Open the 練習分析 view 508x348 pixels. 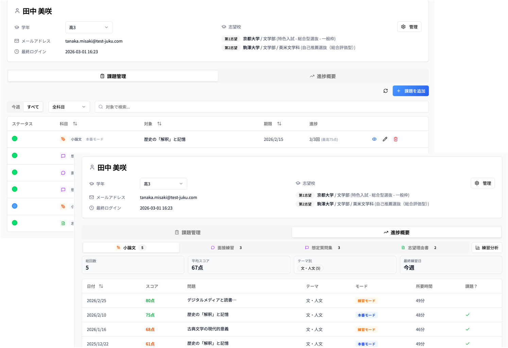point(487,248)
